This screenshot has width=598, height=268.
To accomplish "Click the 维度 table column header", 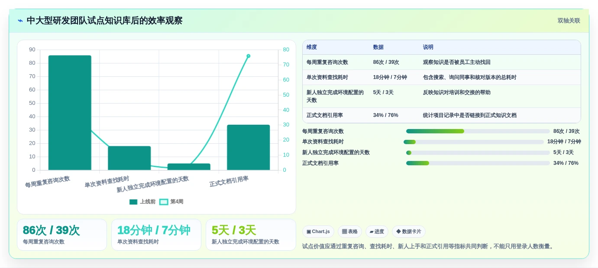I will 312,47.
